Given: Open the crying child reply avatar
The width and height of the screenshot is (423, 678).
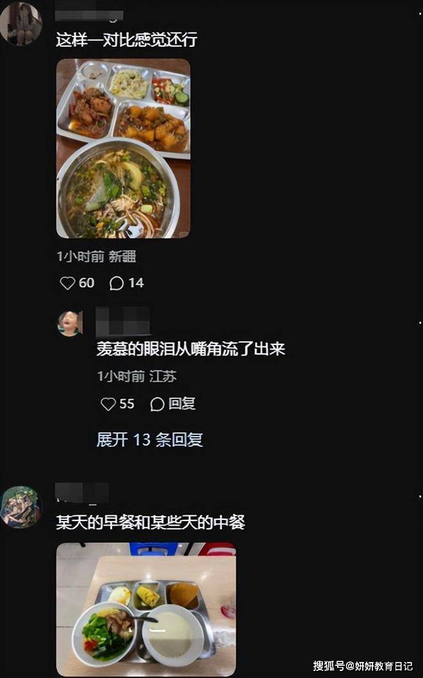Looking at the screenshot, I should (70, 323).
